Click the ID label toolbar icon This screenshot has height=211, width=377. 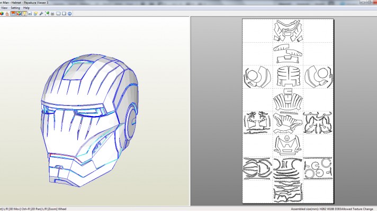30,14
